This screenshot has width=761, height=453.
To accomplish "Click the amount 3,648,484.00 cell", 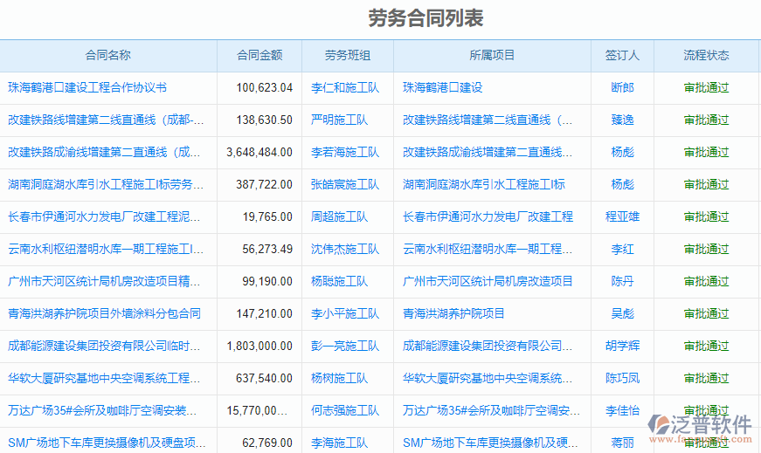I will click(259, 152).
